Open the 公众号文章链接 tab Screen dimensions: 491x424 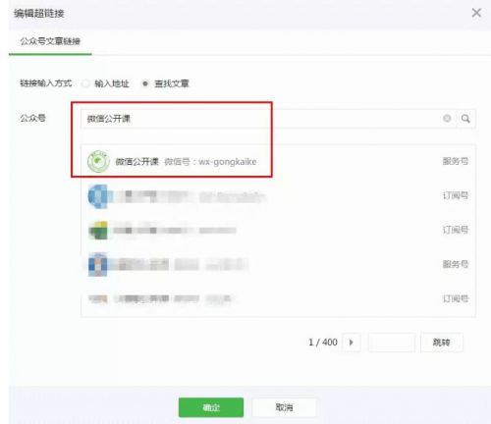tap(50, 41)
